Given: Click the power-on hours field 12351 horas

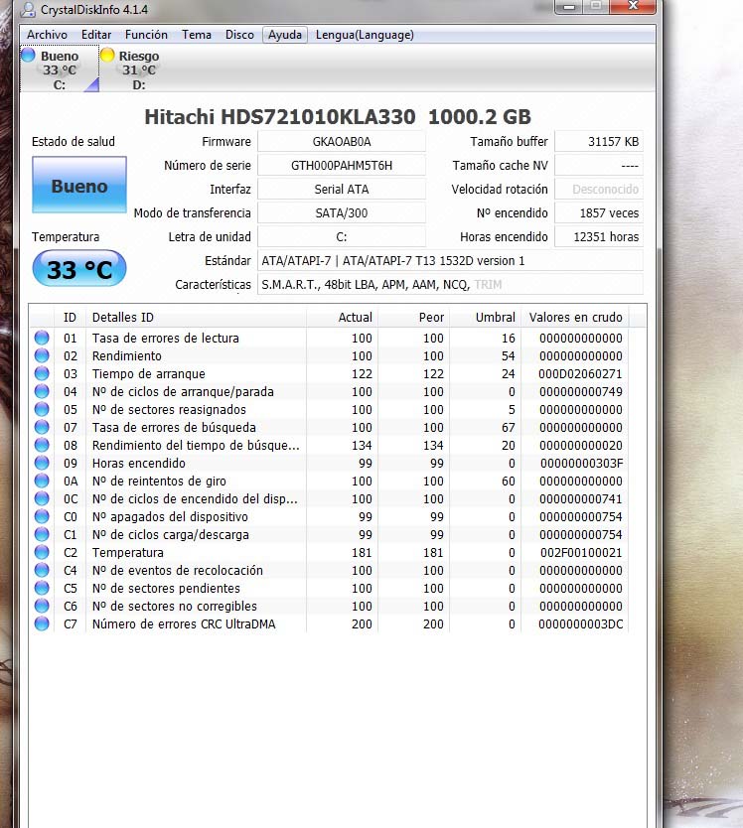Looking at the screenshot, I should pyautogui.click(x=599, y=236).
